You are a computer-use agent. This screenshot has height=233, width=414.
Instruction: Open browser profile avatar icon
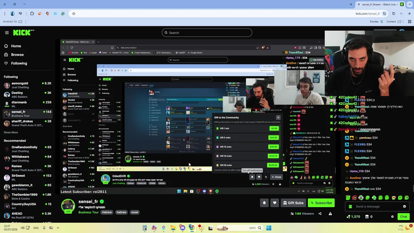click(x=12, y=14)
